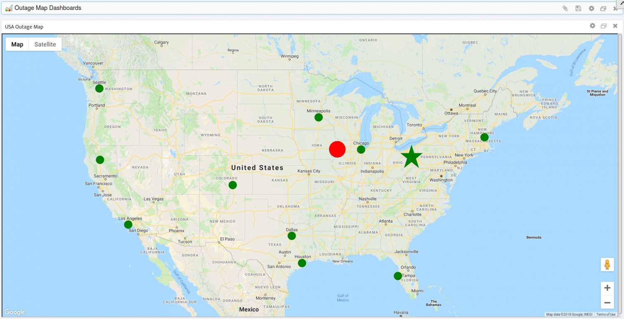Viewport: 624px width, 319px height.
Task: Open the USA Outage Map settings gear
Action: [x=592, y=26]
